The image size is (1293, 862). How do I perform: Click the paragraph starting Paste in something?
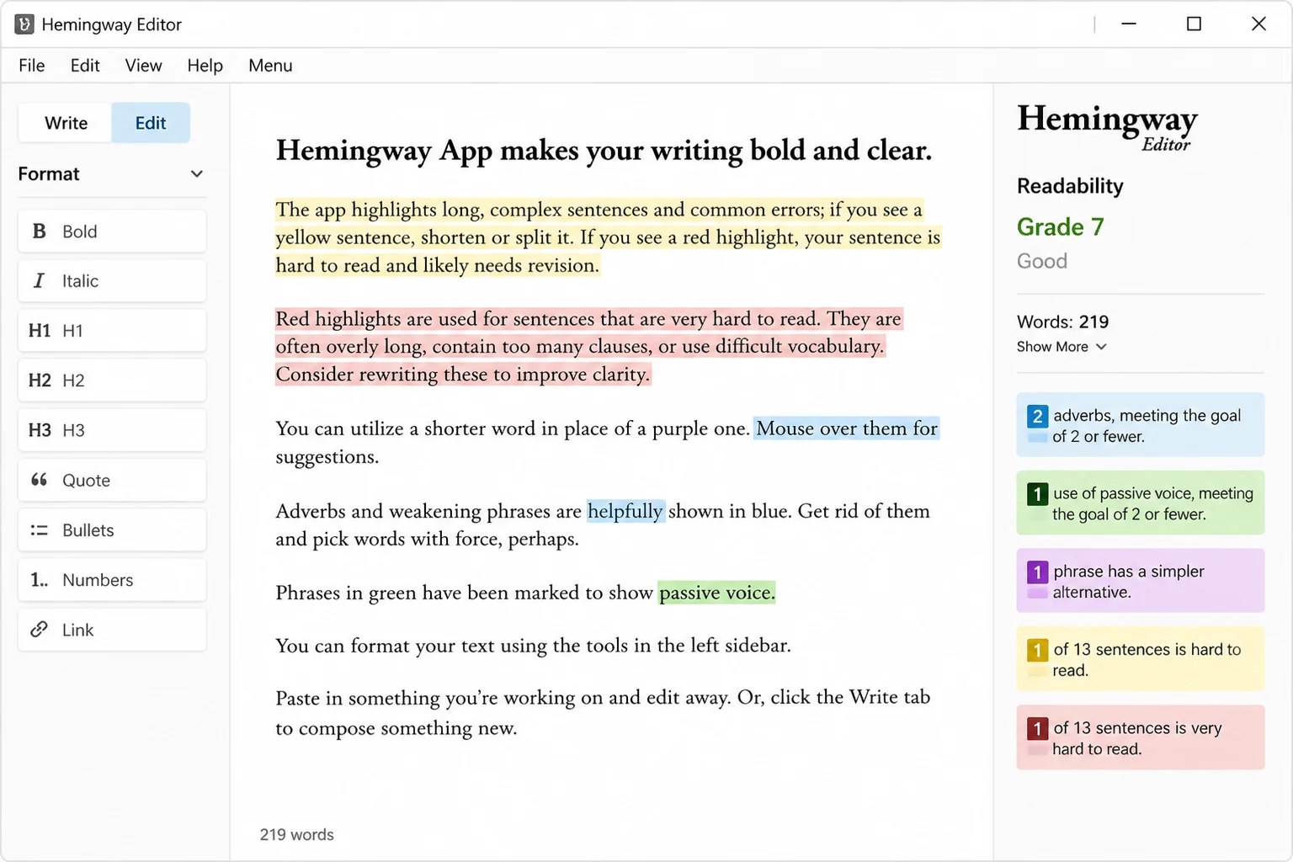pyautogui.click(x=603, y=712)
